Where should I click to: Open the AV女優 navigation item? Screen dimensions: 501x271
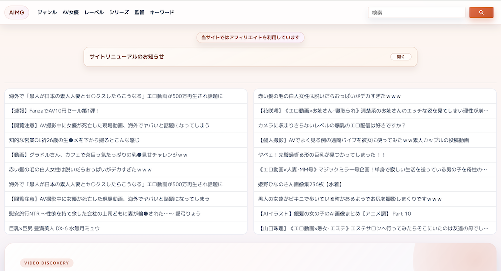coord(70,12)
